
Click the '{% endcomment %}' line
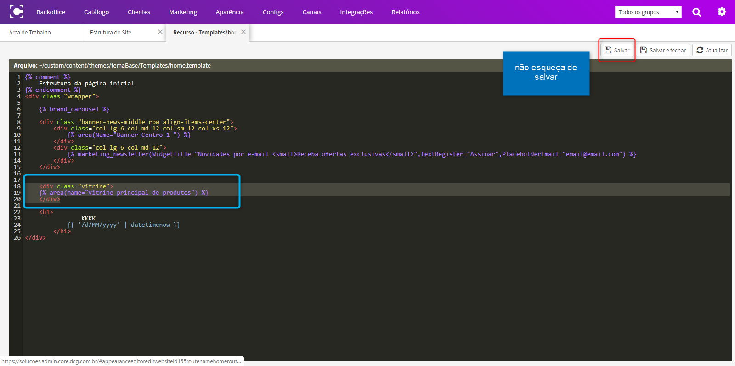point(53,90)
